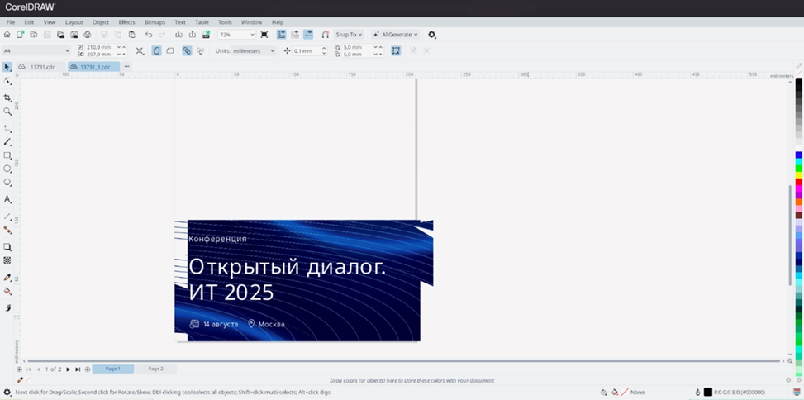Click the Import icon

tap(179, 35)
